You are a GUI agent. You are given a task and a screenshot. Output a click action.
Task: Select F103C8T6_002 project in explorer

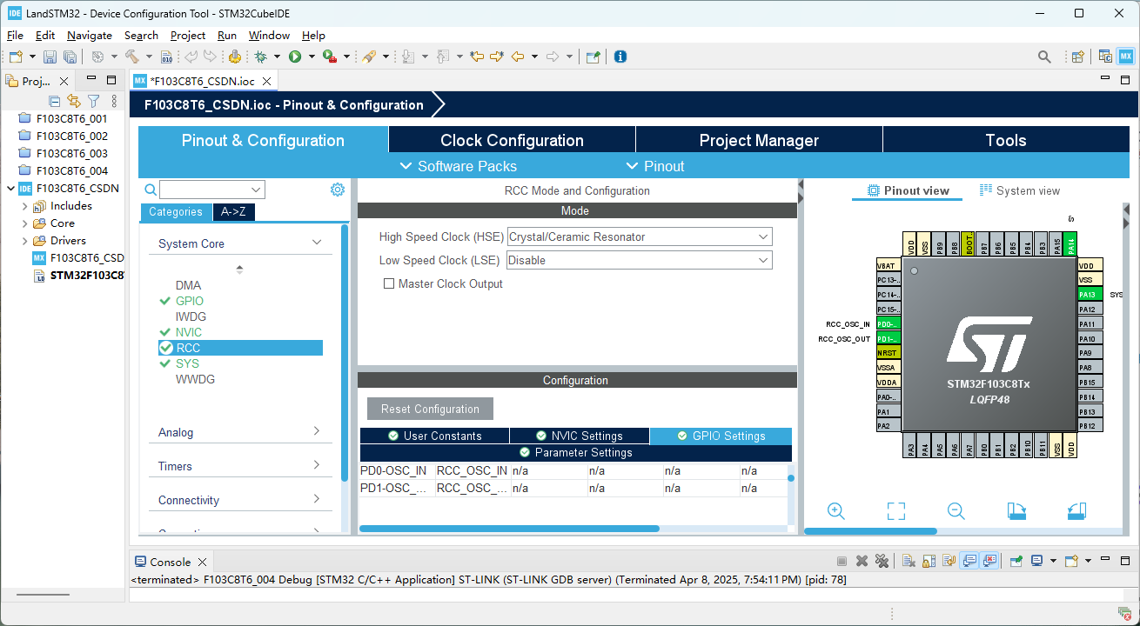pyautogui.click(x=71, y=137)
